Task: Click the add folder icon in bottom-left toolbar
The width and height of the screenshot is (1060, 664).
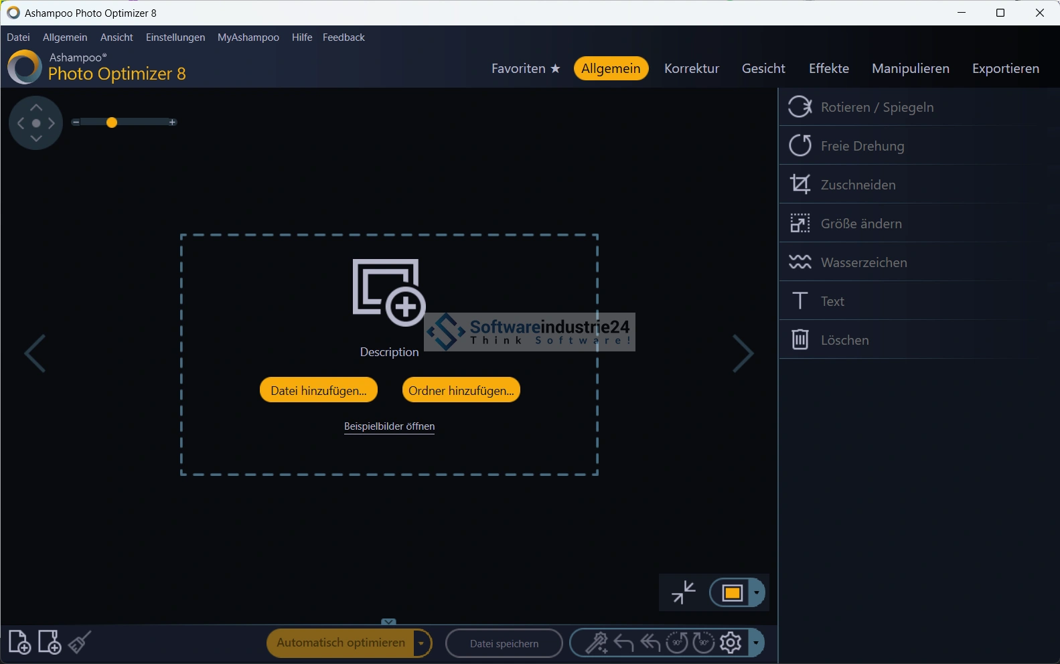Action: pos(50,643)
